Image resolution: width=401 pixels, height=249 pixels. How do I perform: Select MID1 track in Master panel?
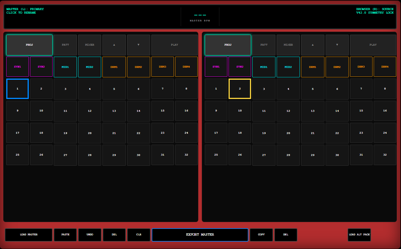pos(65,67)
